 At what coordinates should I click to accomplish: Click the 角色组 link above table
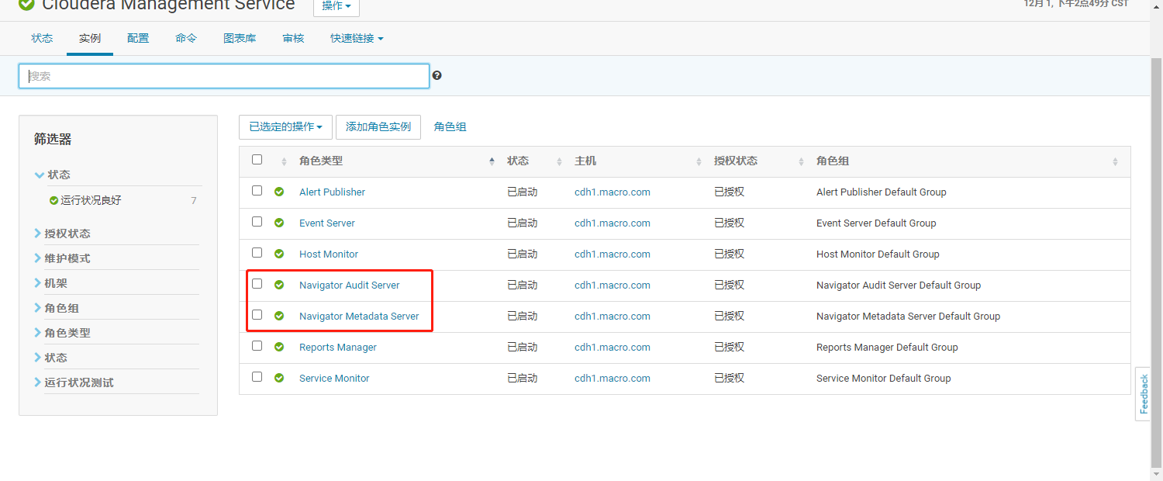click(450, 127)
